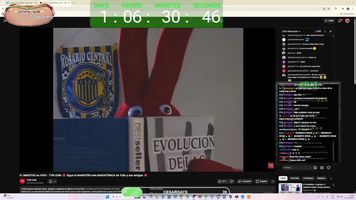Open subscription notification bell dropdown
The height and width of the screenshot is (200, 356).
click(52, 181)
